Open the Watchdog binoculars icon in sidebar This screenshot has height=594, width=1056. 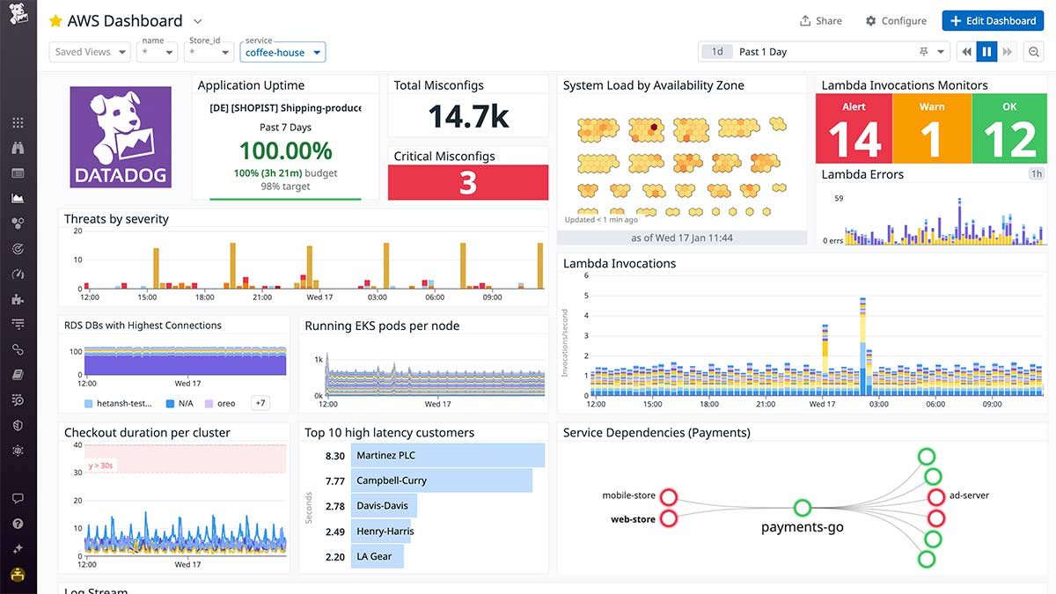[x=18, y=147]
